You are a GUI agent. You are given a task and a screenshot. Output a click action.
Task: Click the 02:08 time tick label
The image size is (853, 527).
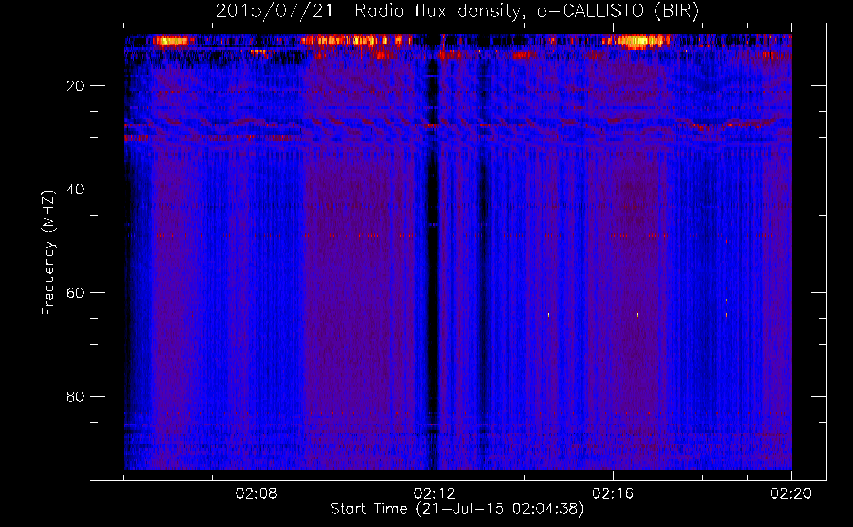coord(257,494)
